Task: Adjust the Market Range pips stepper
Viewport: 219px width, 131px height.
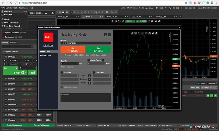Action: coord(104,64)
